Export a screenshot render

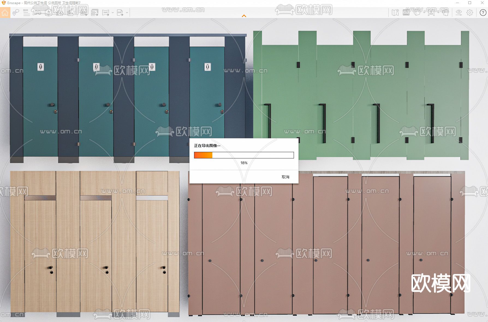84,13
